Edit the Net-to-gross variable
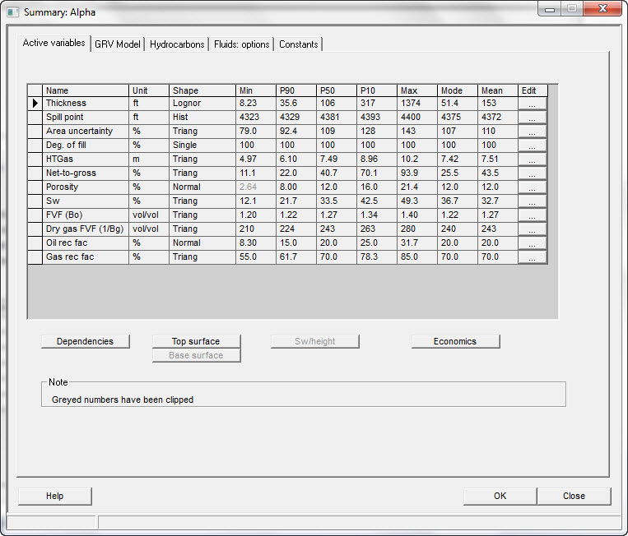The image size is (628, 536). pyautogui.click(x=533, y=173)
